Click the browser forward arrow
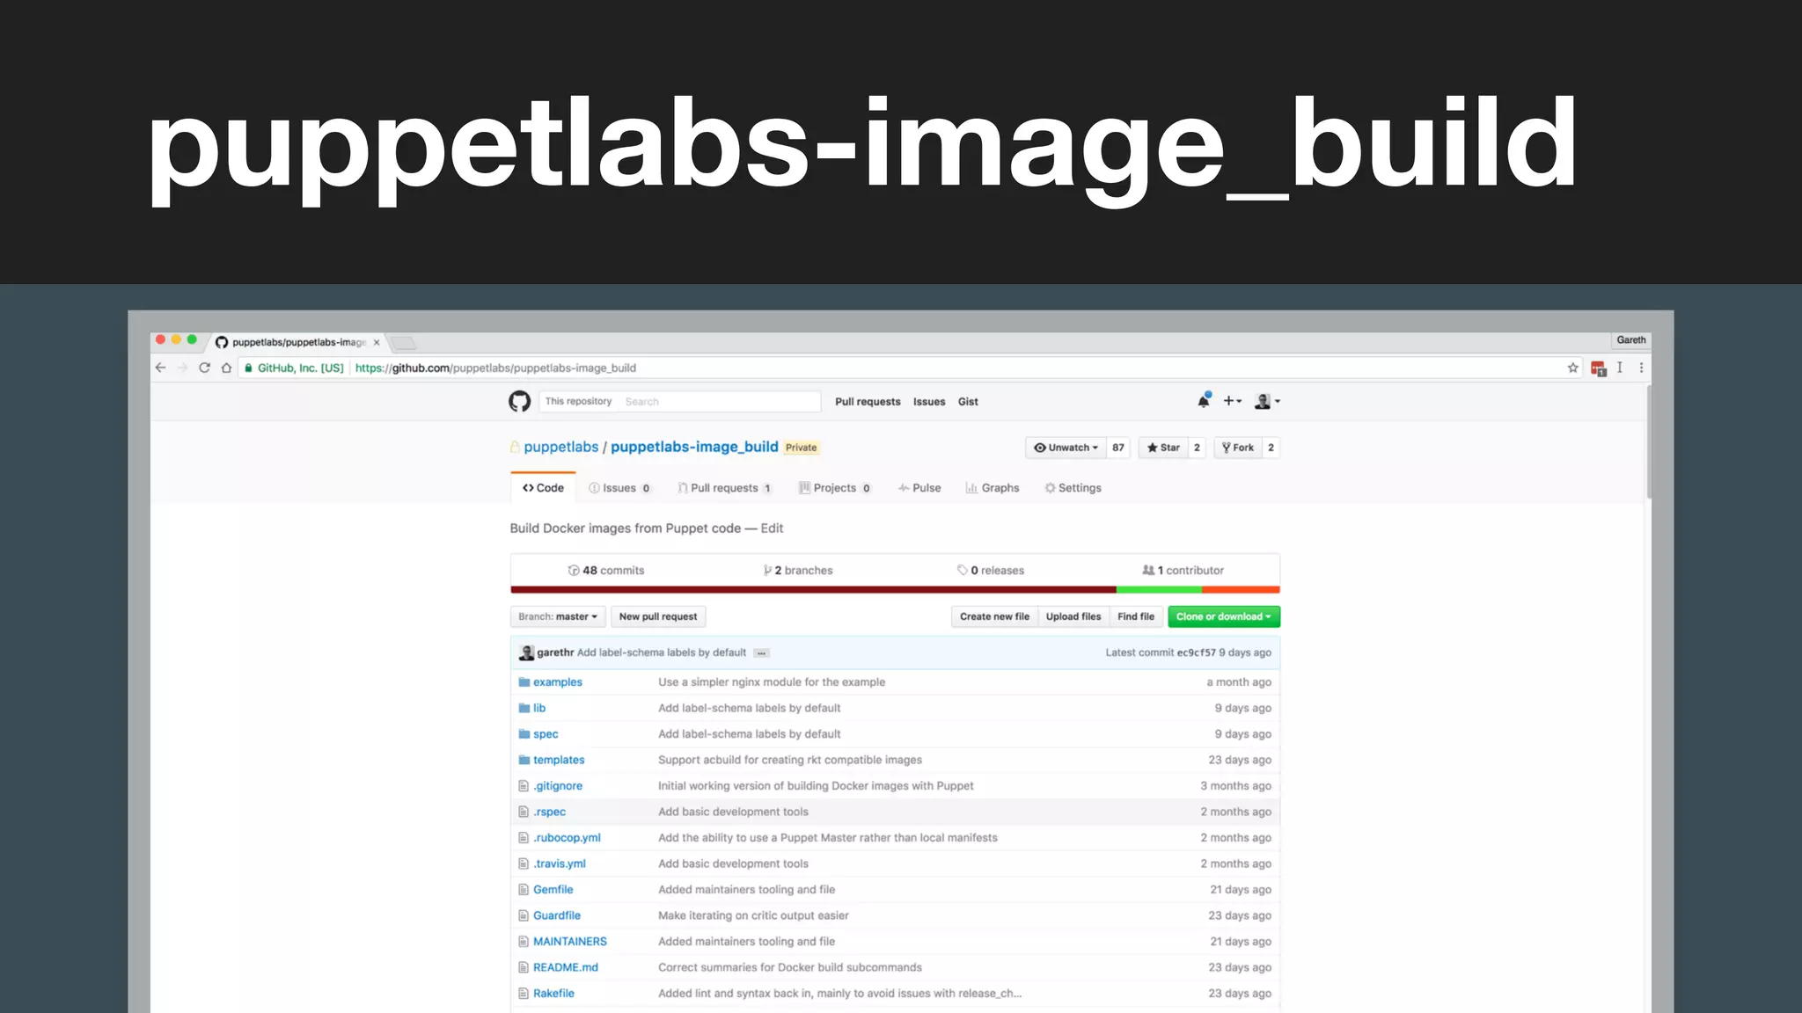This screenshot has width=1802, height=1013. tap(182, 368)
